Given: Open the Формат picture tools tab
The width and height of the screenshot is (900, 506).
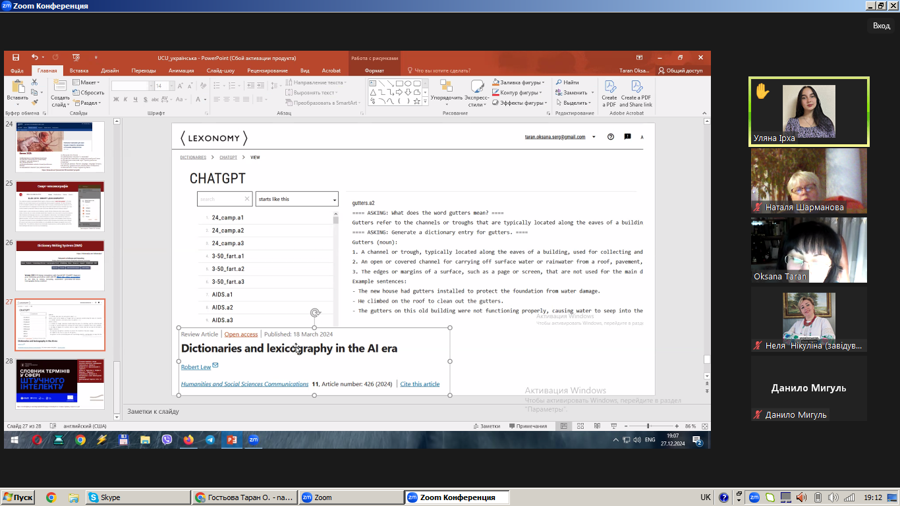Looking at the screenshot, I should 374,70.
